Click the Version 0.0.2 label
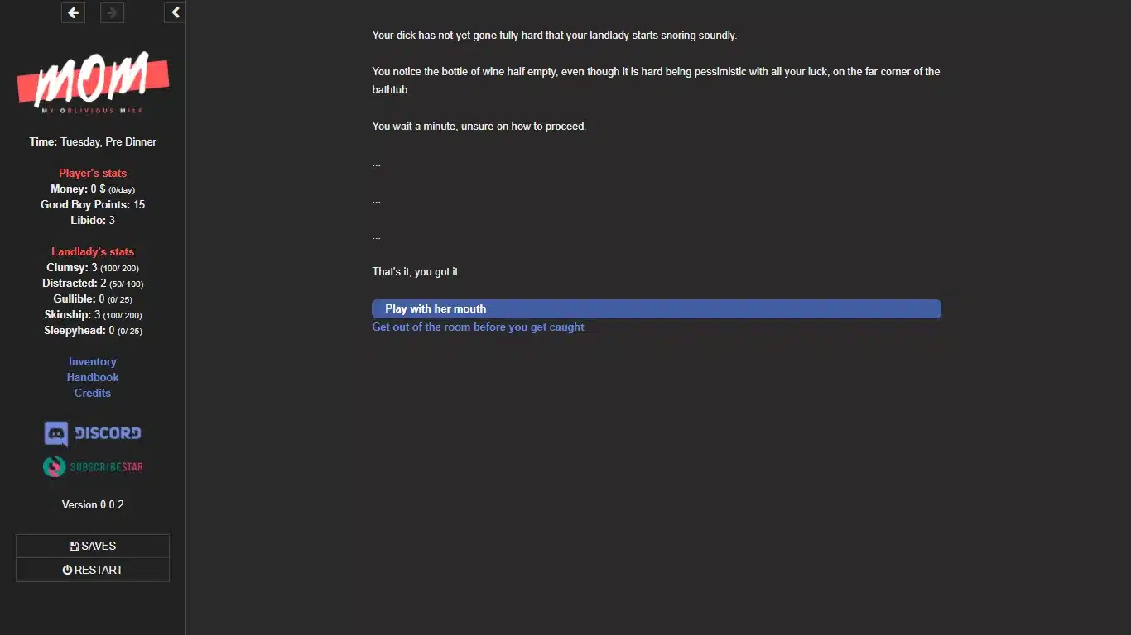 [93, 504]
